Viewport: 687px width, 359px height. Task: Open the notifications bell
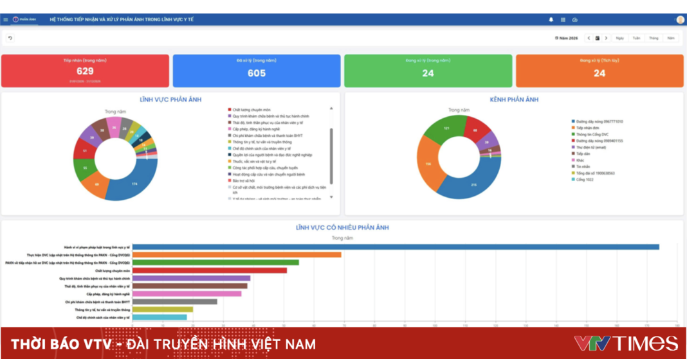coord(551,20)
